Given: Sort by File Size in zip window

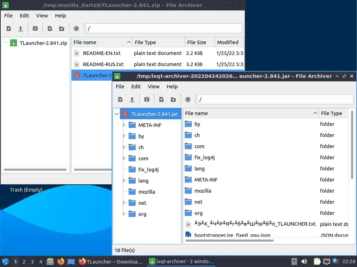Looking at the screenshot, I should coord(200,42).
